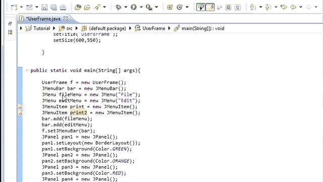The width and height of the screenshot is (323, 182).
Task: Expand the arrow before UserFrame breadcrumb
Action: [x=130, y=28]
